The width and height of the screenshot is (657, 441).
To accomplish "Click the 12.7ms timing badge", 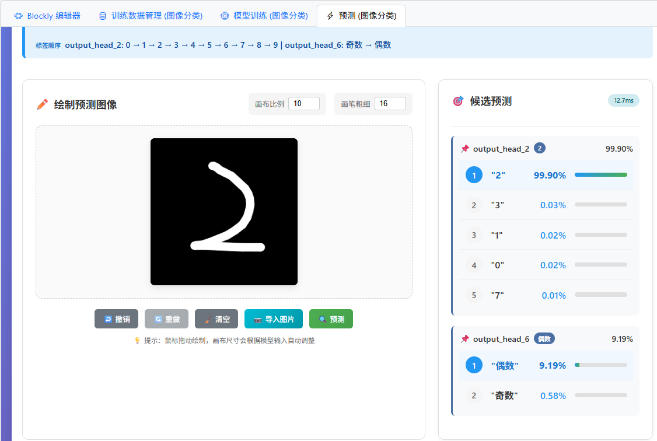I will click(x=624, y=100).
